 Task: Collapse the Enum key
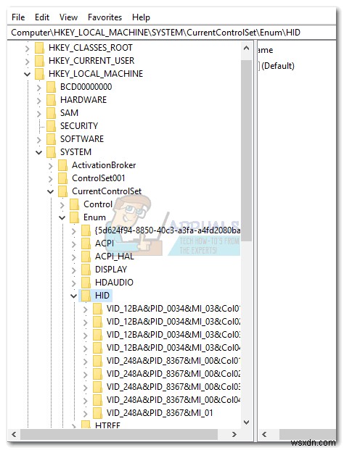click(62, 218)
